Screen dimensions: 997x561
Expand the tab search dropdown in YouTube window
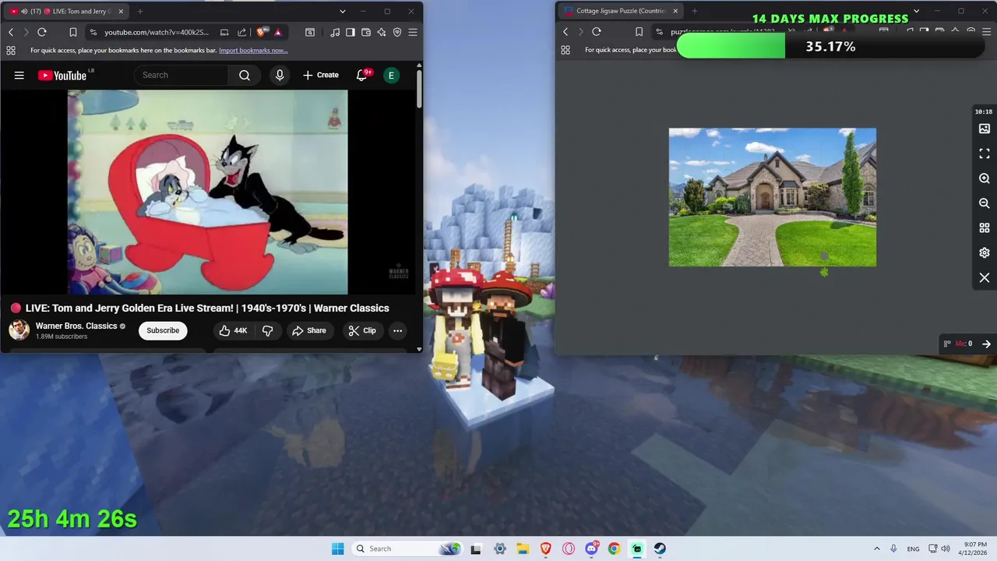[x=342, y=11]
